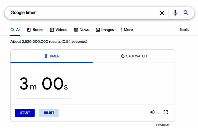The height and width of the screenshot is (128, 198).
Task: Open the Books results tab
Action: click(35, 30)
